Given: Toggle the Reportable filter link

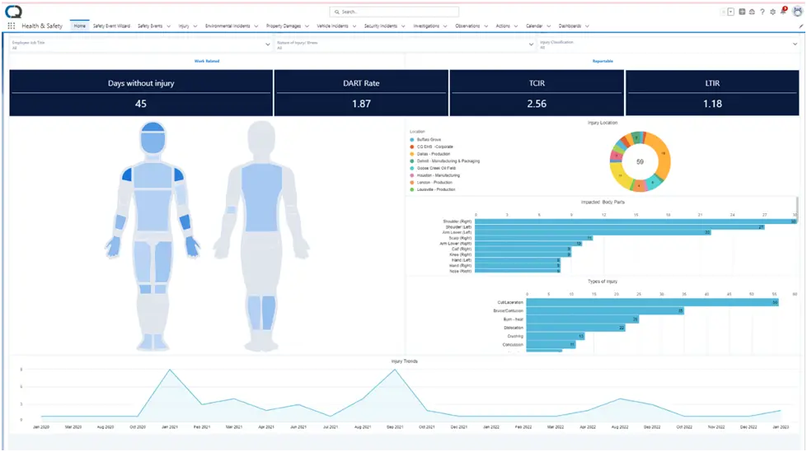Looking at the screenshot, I should pos(603,61).
